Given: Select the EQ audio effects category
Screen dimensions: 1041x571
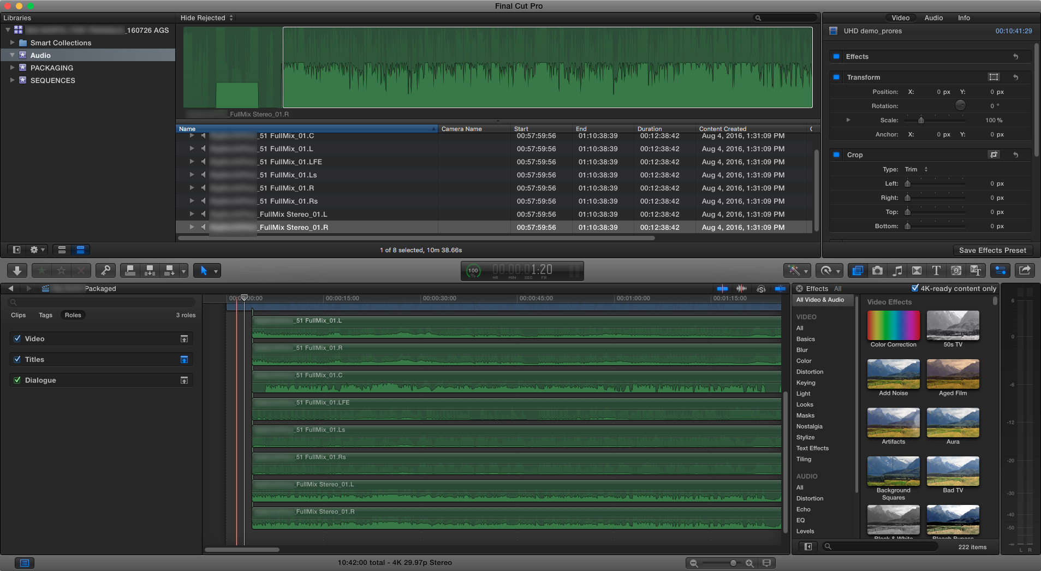Looking at the screenshot, I should coord(800,520).
